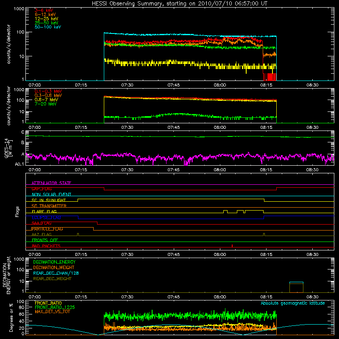Click the DECIMATION_ENERGY legend label
The width and height of the screenshot is (339, 339).
pos(54,262)
